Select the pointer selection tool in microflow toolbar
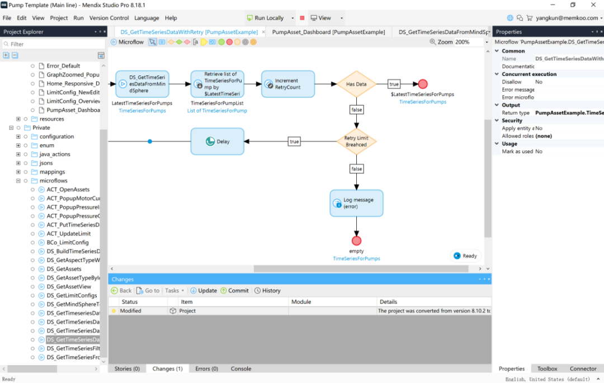The width and height of the screenshot is (604, 383). pos(153,42)
